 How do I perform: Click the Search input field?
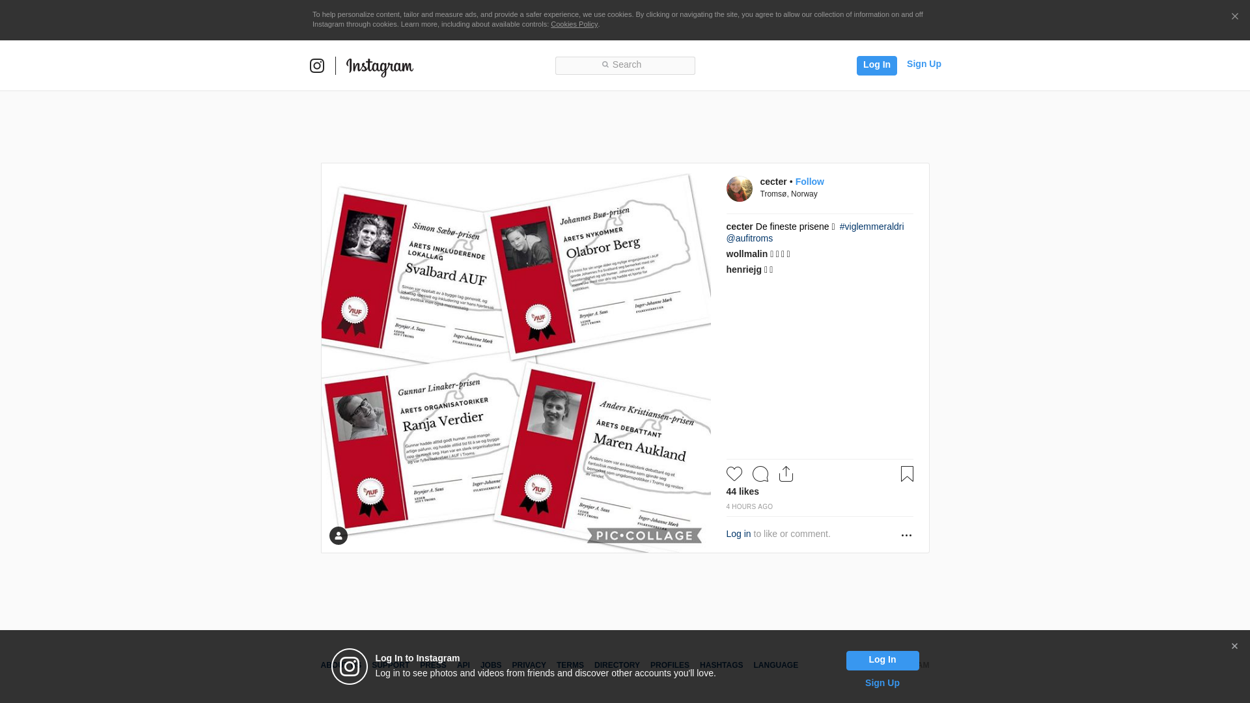click(x=625, y=65)
